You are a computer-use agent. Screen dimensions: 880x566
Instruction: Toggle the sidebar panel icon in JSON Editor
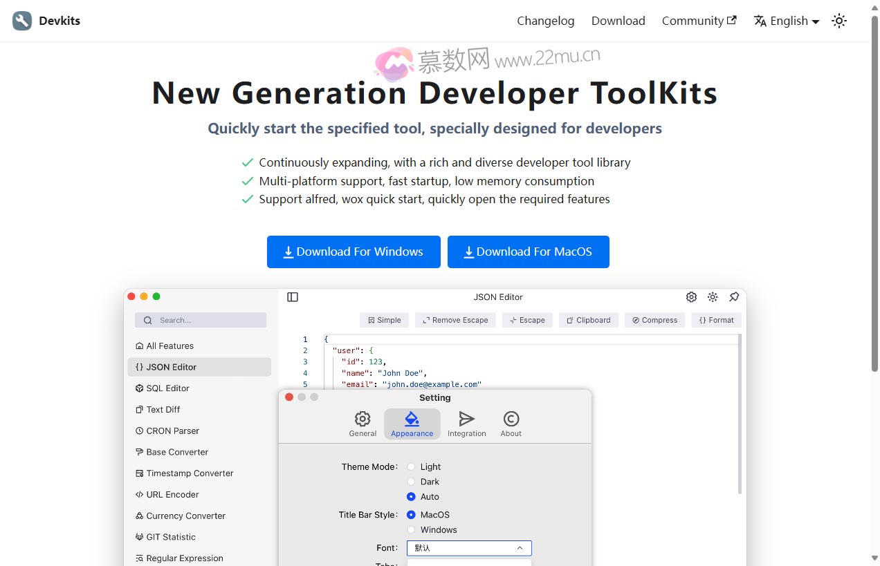click(x=292, y=296)
